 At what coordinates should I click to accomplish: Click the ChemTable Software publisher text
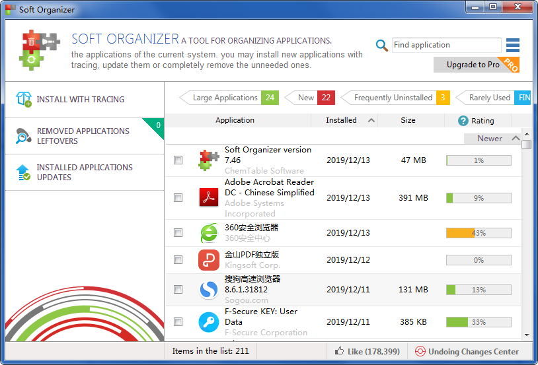tap(264, 171)
